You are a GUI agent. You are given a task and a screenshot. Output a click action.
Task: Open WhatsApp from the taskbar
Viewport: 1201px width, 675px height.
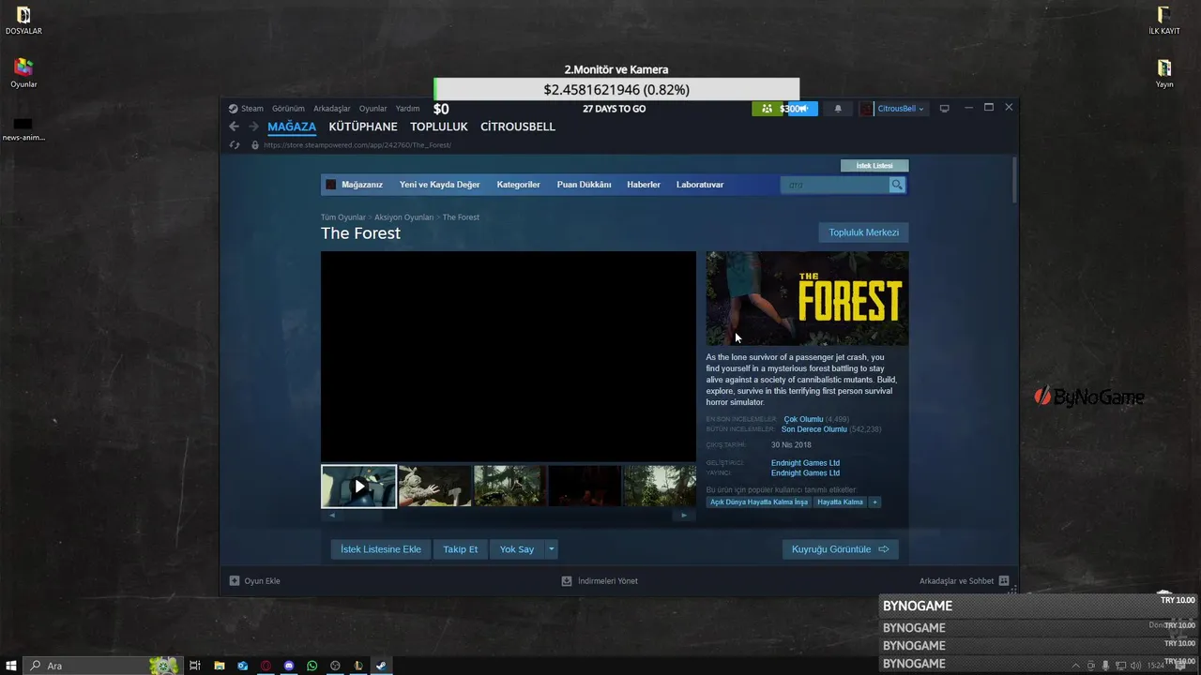click(x=312, y=666)
